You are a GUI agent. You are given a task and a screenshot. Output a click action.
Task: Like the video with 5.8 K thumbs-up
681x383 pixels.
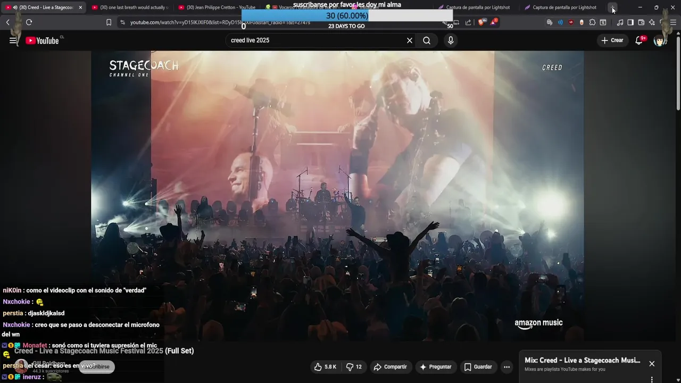pos(325,367)
